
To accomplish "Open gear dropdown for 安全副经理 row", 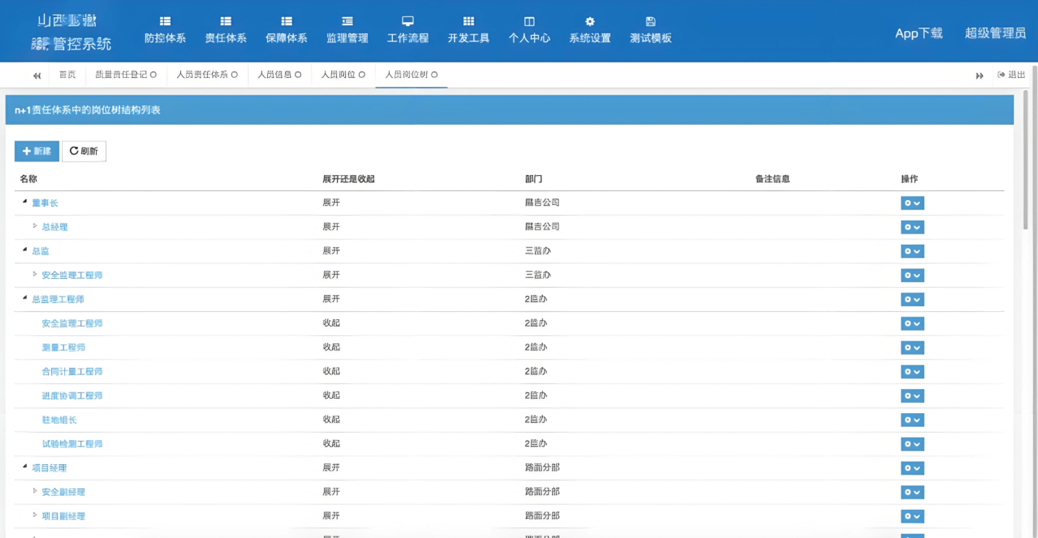I will tap(912, 492).
